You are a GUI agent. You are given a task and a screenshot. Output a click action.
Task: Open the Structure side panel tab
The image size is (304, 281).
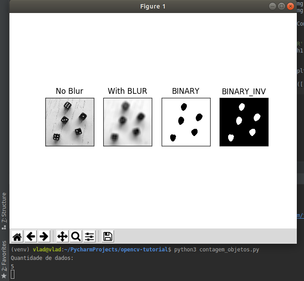point(4,211)
